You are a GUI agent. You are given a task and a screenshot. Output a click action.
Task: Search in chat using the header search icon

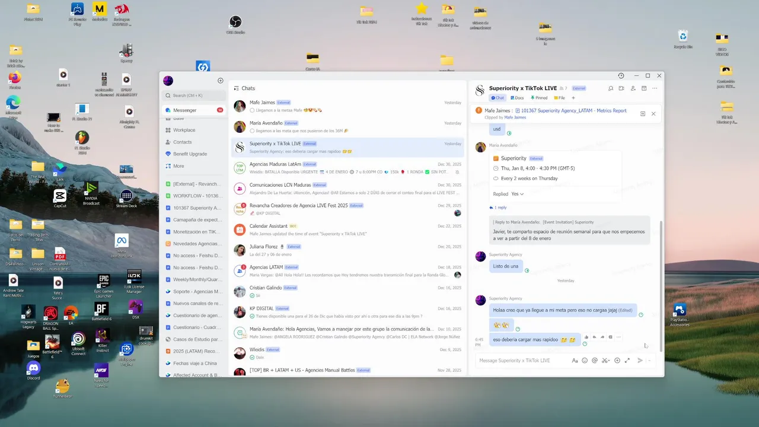point(611,88)
